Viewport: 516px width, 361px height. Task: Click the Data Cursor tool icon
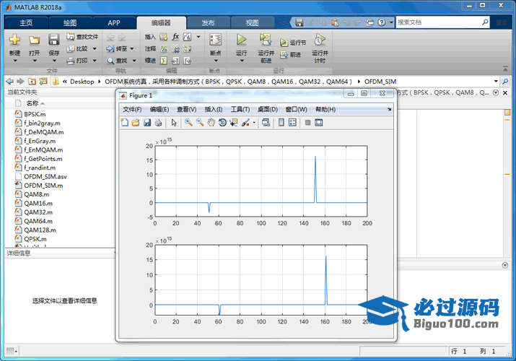coord(233,123)
